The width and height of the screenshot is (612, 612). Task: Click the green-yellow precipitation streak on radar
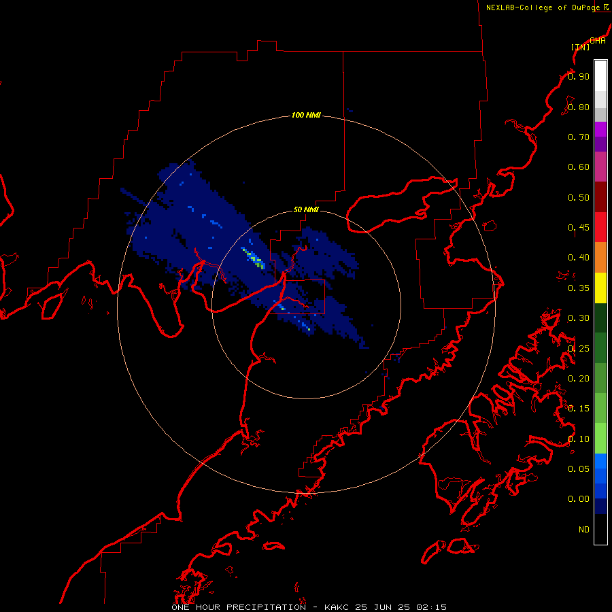tap(254, 258)
